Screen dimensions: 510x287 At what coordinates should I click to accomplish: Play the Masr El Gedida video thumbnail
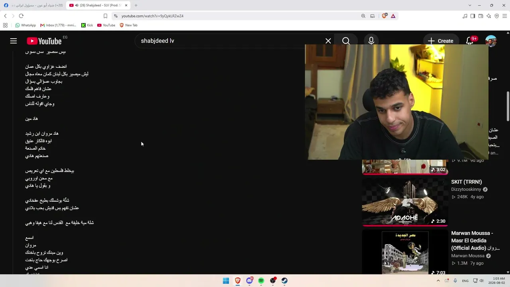click(x=405, y=252)
